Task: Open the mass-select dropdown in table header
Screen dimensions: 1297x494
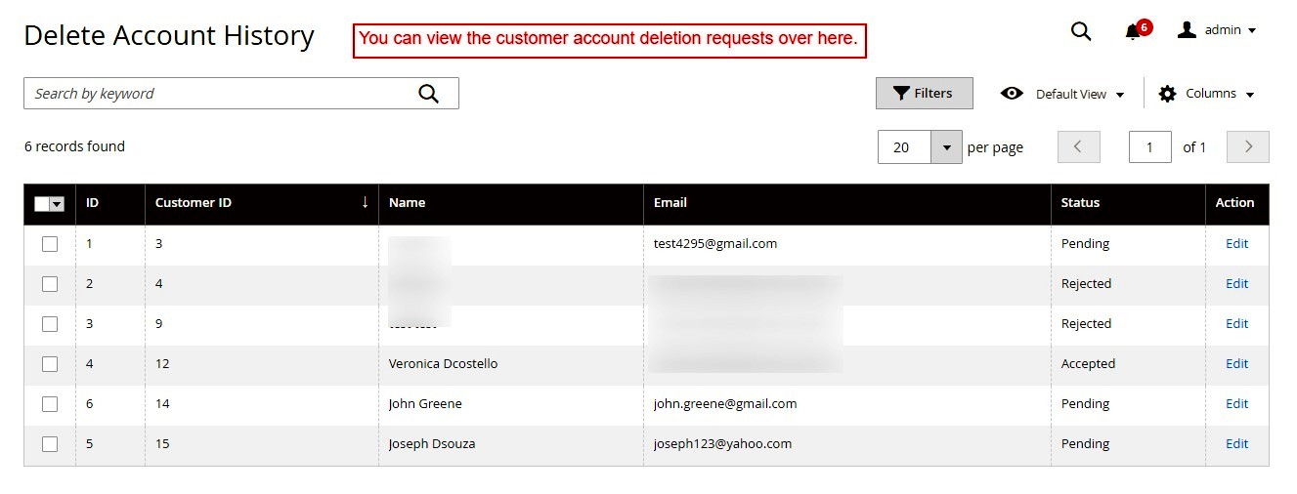Action: tap(57, 204)
